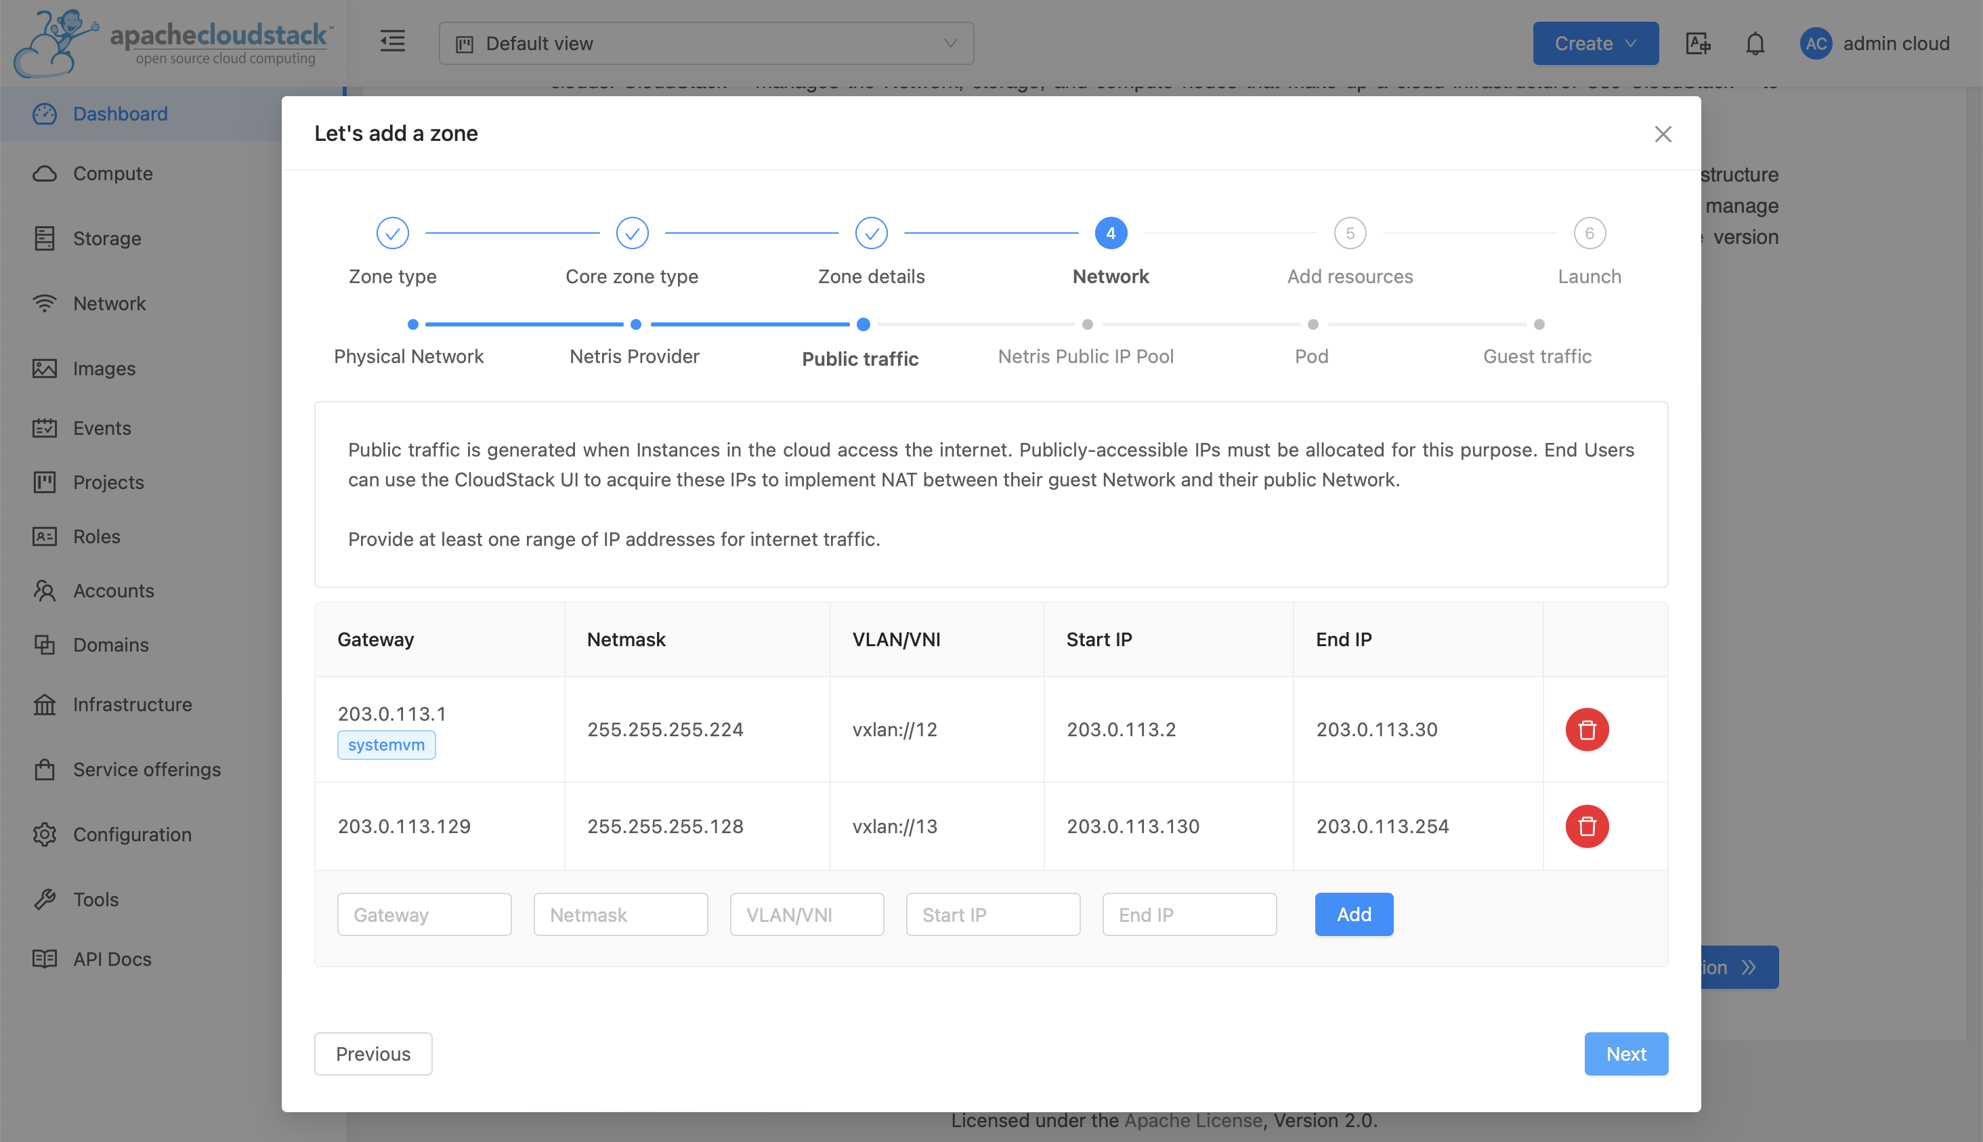This screenshot has height=1142, width=1983.
Task: Click the Infrastructure sidebar icon
Action: (45, 704)
